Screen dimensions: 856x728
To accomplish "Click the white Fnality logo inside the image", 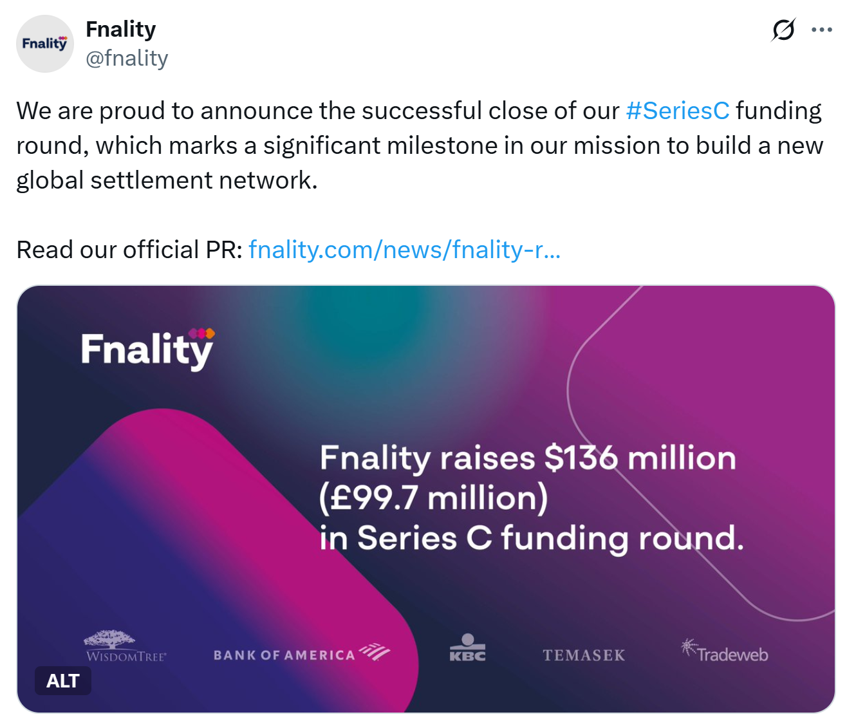I will [147, 350].
